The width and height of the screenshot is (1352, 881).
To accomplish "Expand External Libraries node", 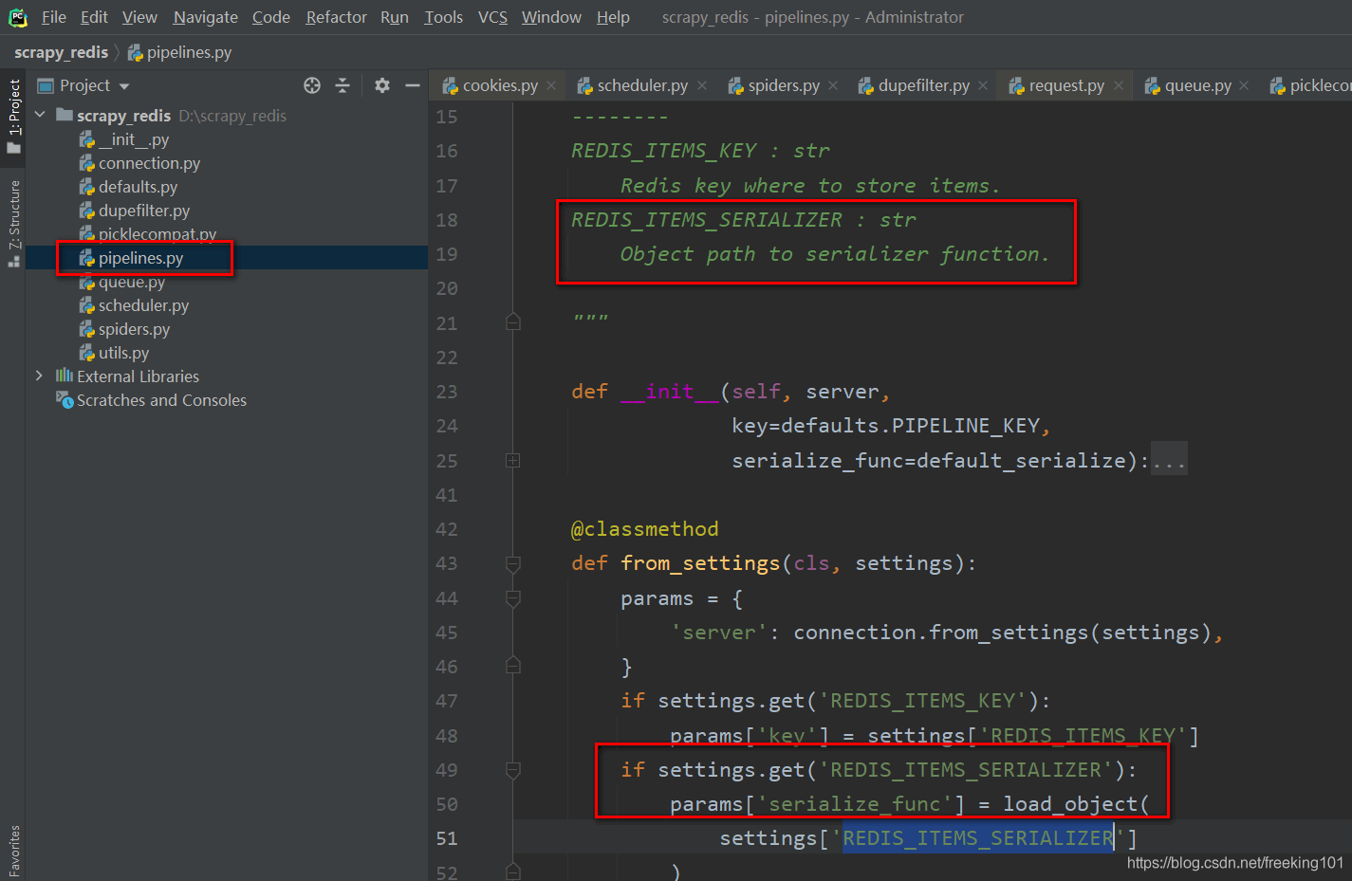I will (x=39, y=376).
